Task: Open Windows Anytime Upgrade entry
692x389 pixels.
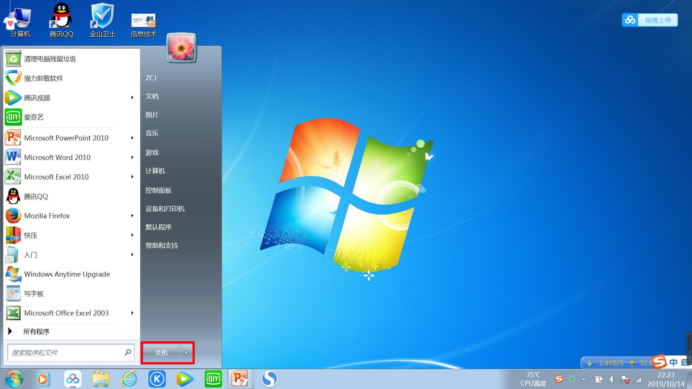Action: click(71, 274)
